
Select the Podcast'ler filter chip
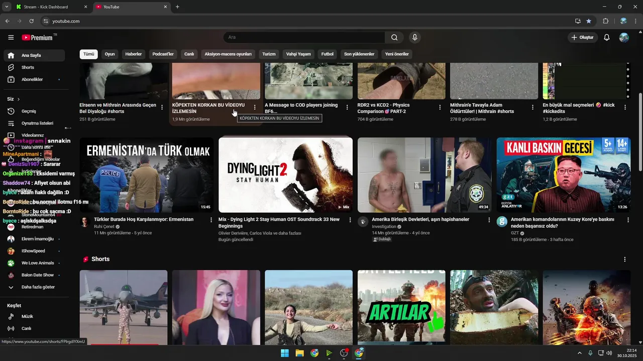[163, 54]
